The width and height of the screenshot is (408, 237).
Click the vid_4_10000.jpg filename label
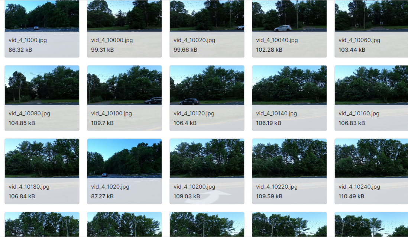(x=112, y=40)
